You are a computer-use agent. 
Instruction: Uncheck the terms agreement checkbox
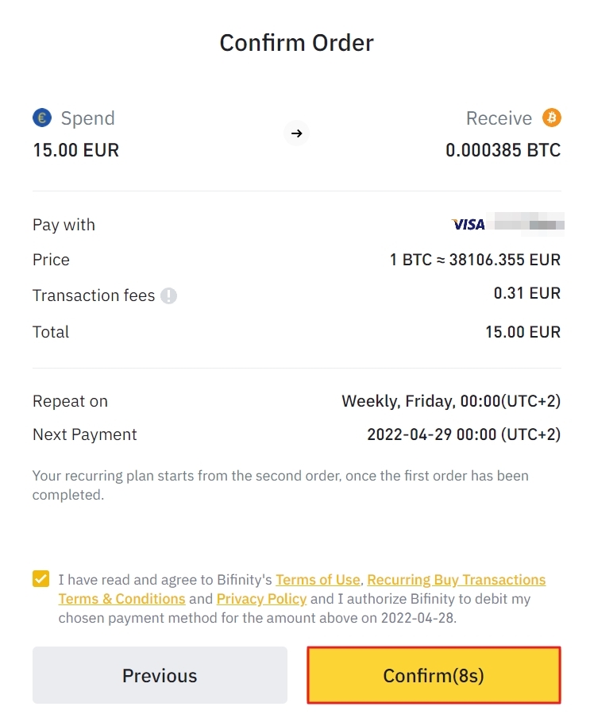[41, 579]
